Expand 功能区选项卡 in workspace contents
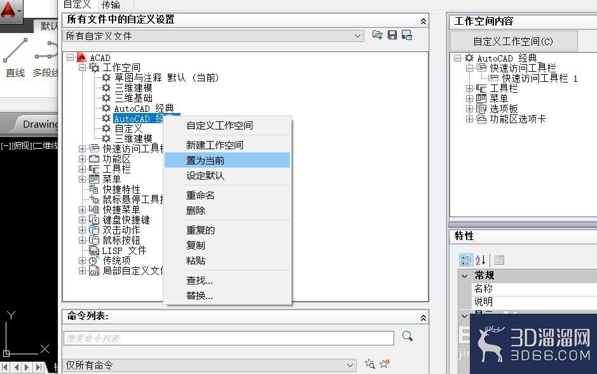Screen dimensions: 597x374 pyautogui.click(x=469, y=119)
